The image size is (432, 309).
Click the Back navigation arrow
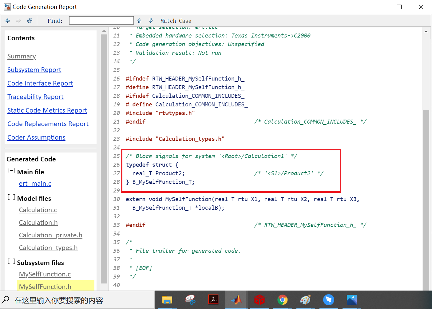point(7,21)
